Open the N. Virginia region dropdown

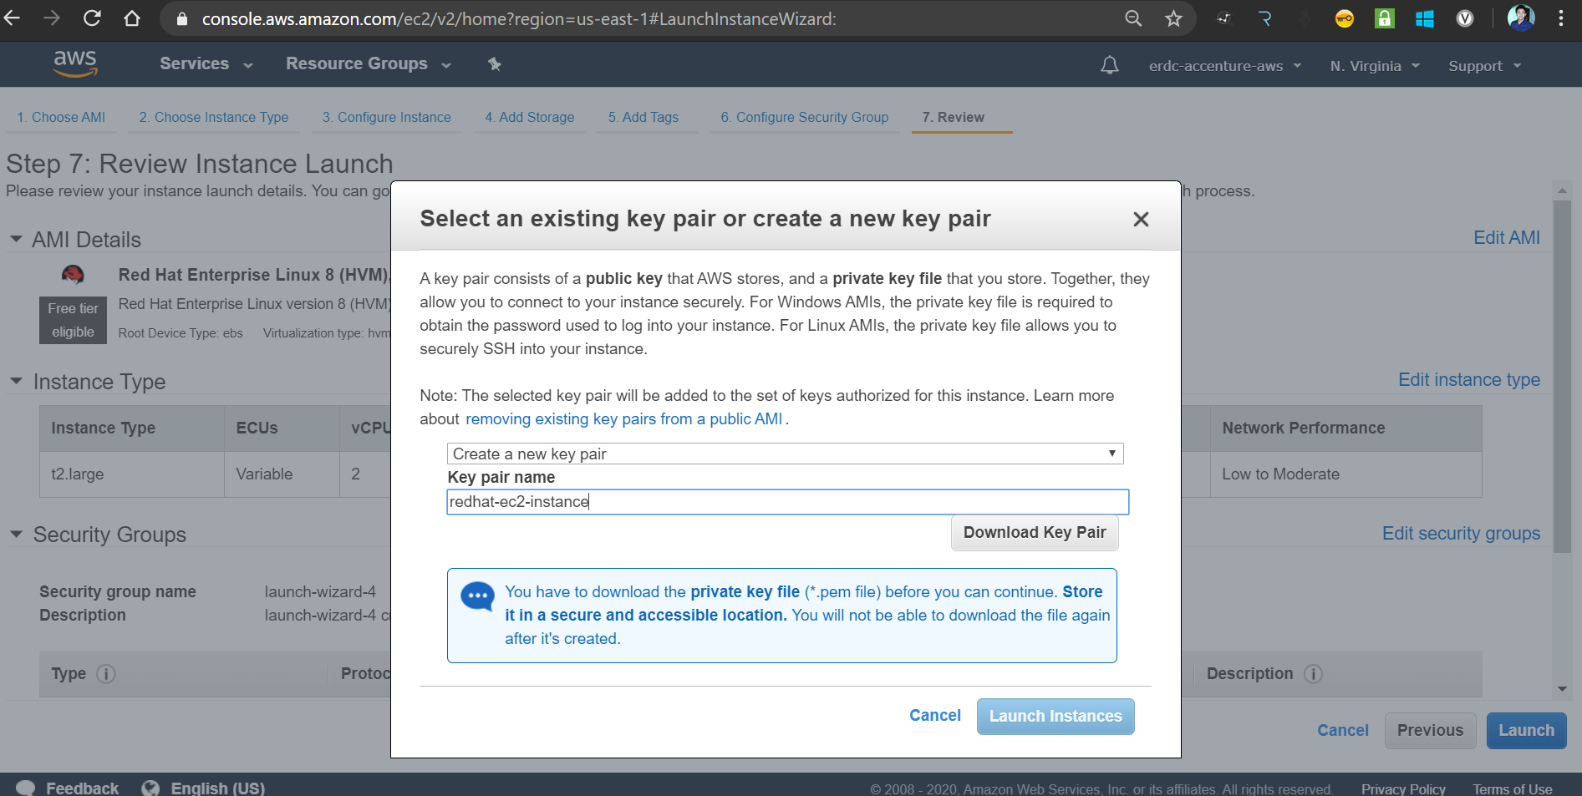pyautogui.click(x=1375, y=66)
